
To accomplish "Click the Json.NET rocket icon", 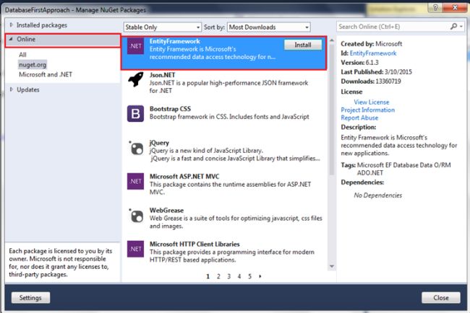I will pos(135,79).
